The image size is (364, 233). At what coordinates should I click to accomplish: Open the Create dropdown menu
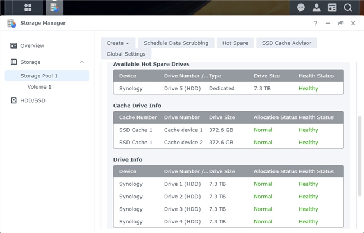click(x=118, y=43)
